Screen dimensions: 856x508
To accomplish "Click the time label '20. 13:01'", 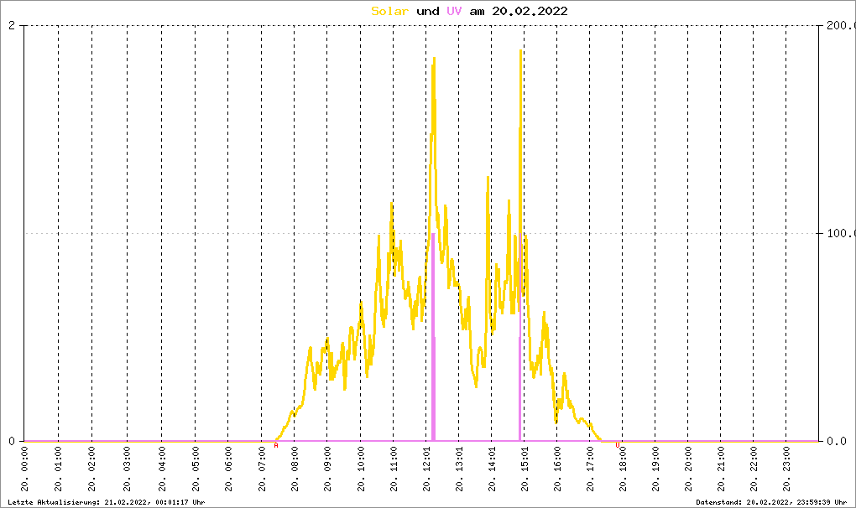I will (458, 469).
